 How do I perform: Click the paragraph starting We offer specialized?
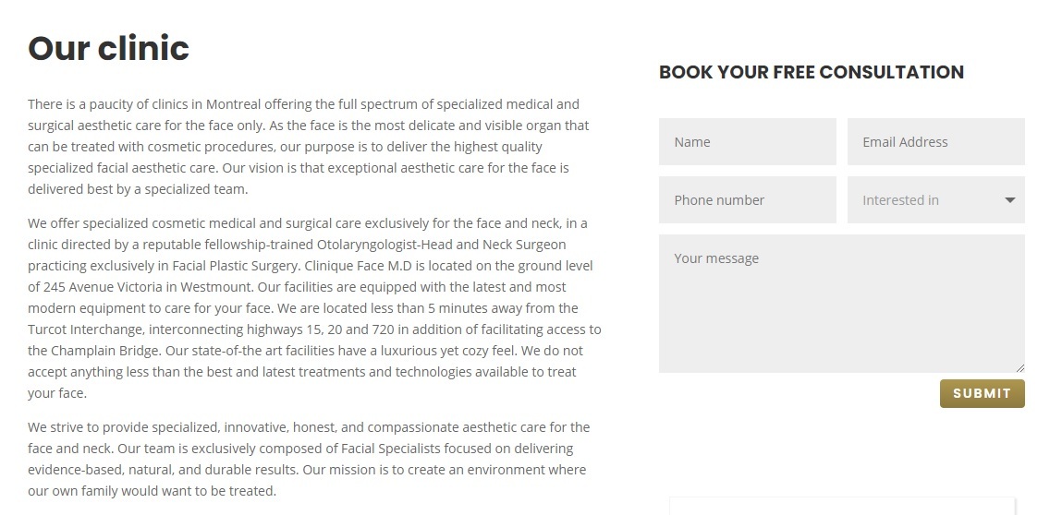(x=315, y=307)
